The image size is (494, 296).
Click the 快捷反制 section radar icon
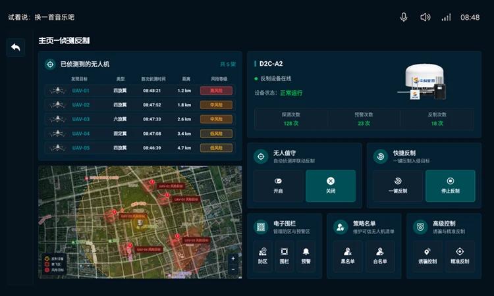point(381,157)
